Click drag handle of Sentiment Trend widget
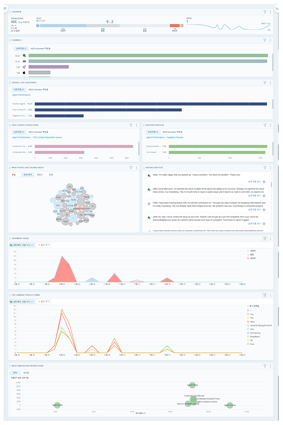The width and height of the screenshot is (283, 425). click(x=10, y=238)
